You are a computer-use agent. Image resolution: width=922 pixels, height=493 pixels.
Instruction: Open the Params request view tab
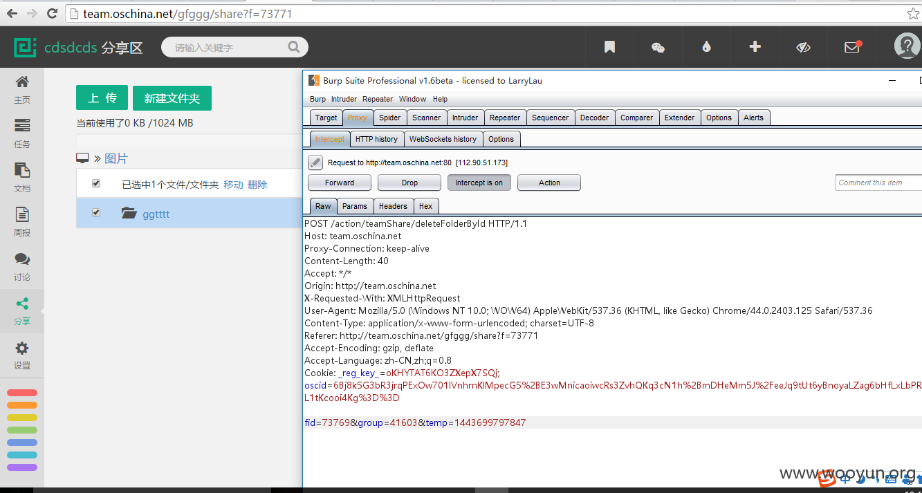[x=355, y=206]
